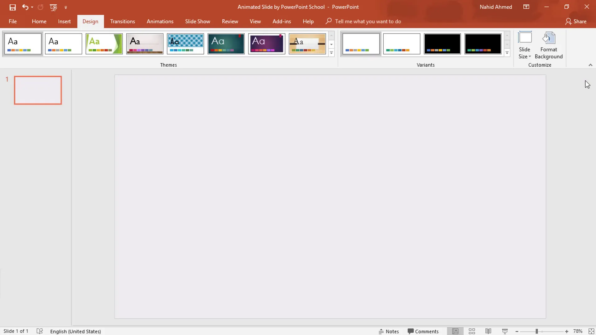The width and height of the screenshot is (596, 335).
Task: Apply the green Facet theme
Action: [x=104, y=44]
